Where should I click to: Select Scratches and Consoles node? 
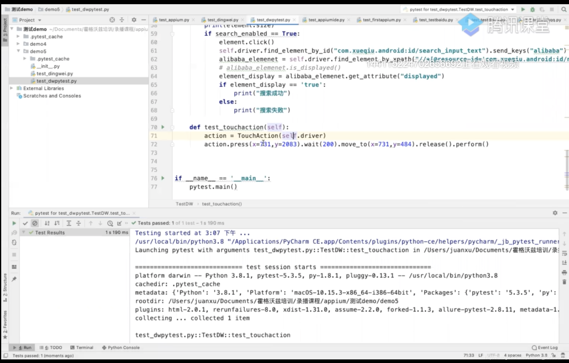point(52,96)
